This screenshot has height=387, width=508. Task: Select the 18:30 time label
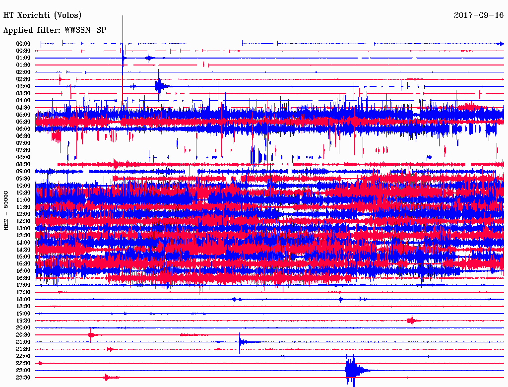click(23, 306)
